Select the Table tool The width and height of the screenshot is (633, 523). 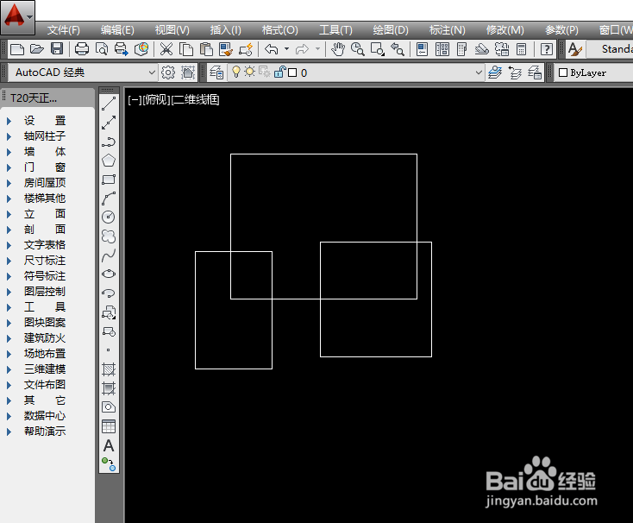click(109, 426)
